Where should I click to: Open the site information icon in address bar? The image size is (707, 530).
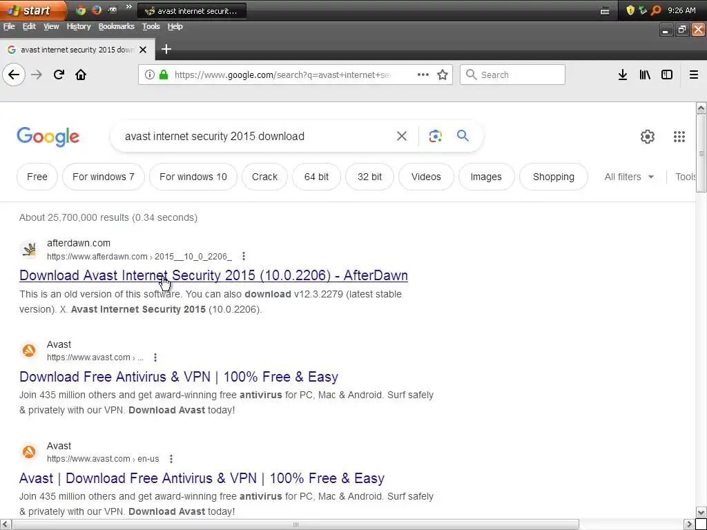150,75
